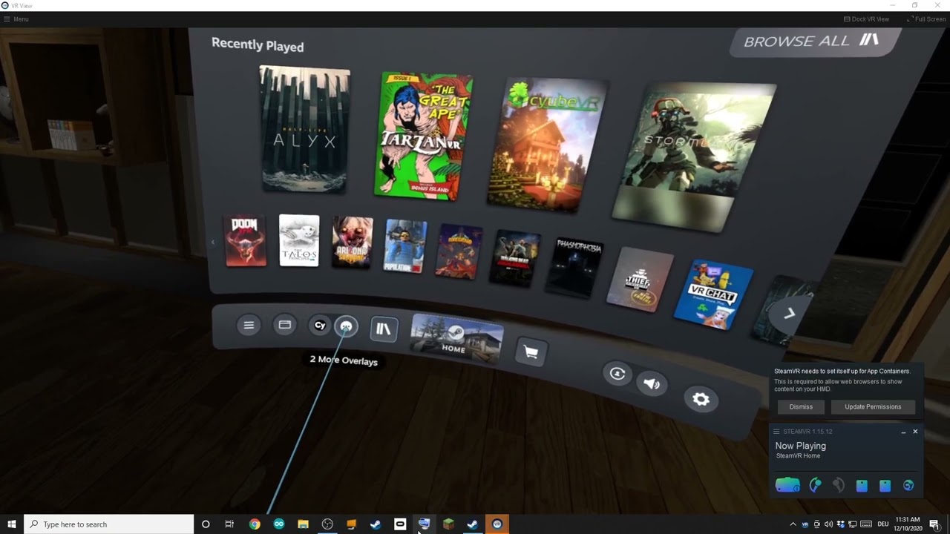Open the Steam store cart icon
Viewport: 950px width, 534px height.
(531, 352)
